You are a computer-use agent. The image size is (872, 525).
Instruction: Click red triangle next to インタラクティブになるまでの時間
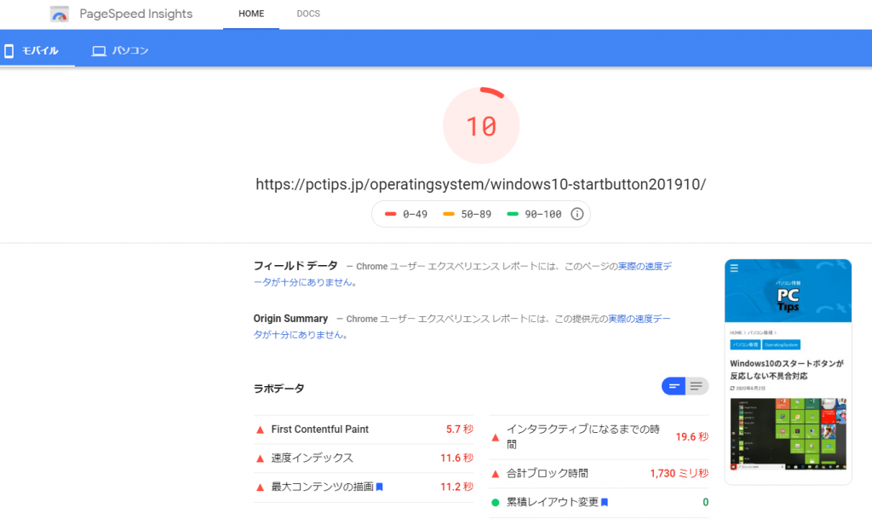pos(496,437)
